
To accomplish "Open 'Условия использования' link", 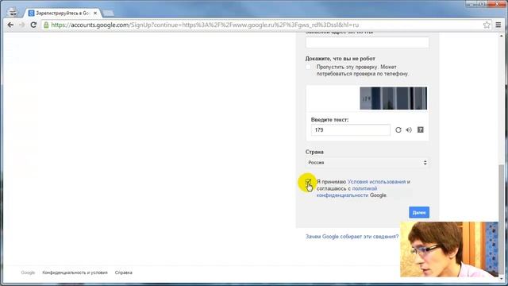I will (376, 182).
